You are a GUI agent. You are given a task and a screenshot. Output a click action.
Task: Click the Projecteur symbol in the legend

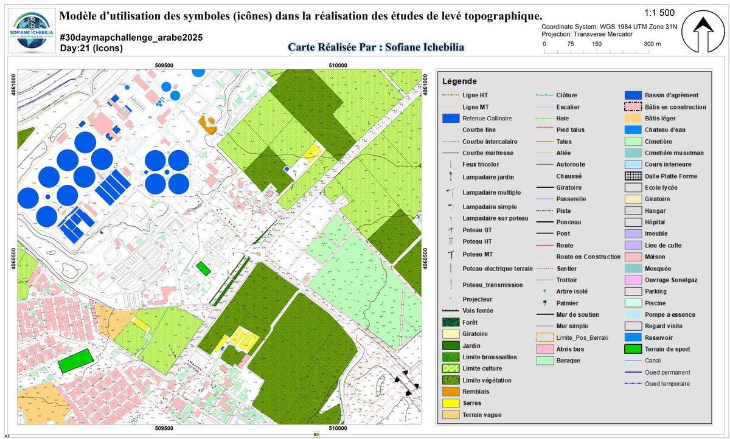[450, 299]
